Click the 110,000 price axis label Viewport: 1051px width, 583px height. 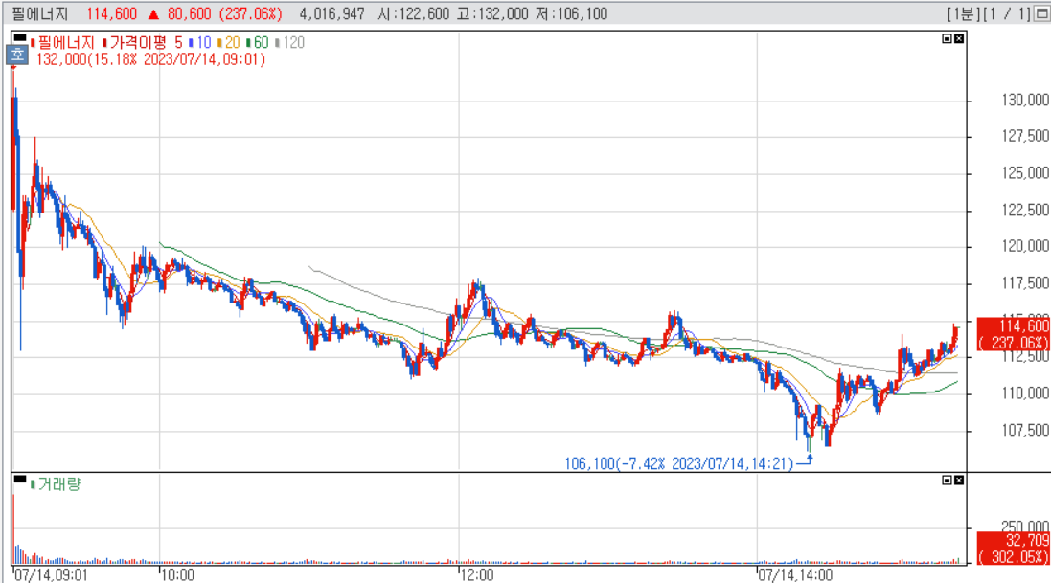pos(1025,393)
